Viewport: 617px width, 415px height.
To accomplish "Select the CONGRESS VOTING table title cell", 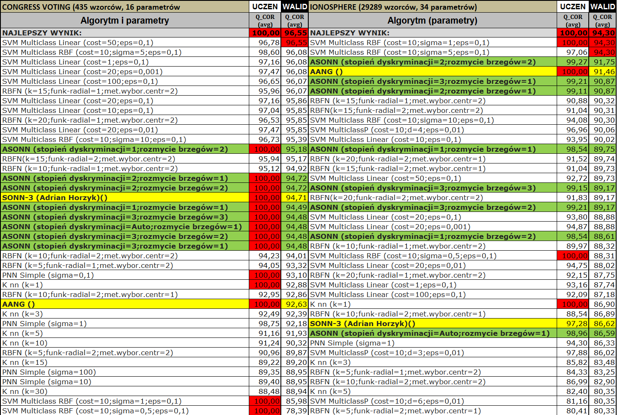I will point(125,7).
